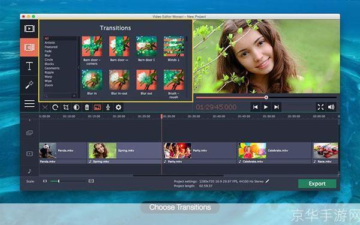
Task: Open the Filters magic wand tab
Action: (x=29, y=85)
